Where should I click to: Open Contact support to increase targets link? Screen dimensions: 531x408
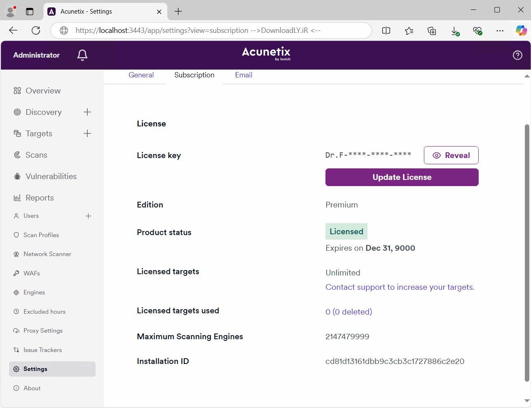point(400,287)
